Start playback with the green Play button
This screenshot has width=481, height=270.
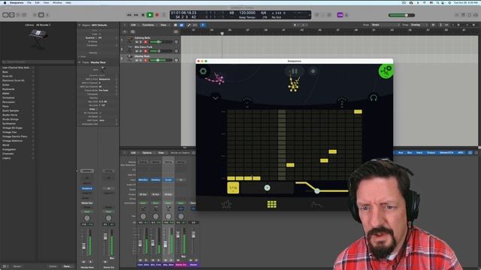click(150, 15)
